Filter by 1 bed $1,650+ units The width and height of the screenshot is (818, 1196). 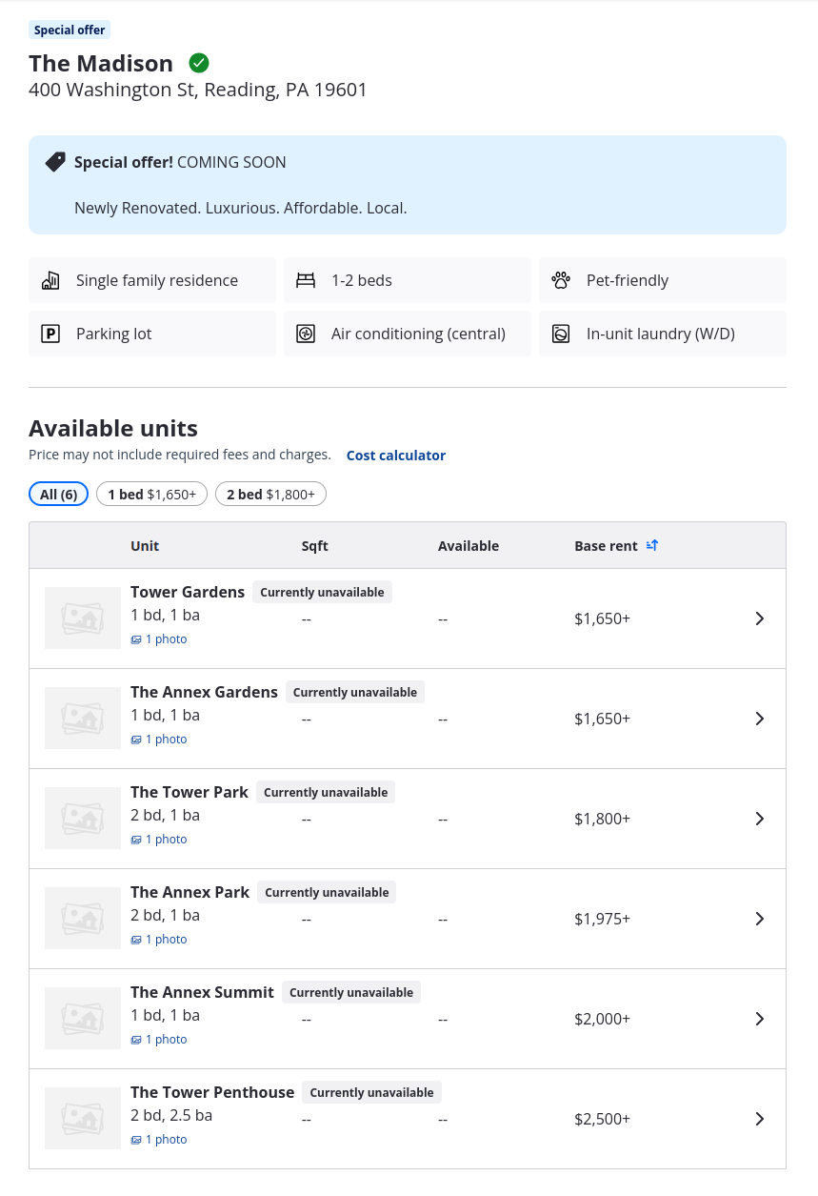[151, 494]
